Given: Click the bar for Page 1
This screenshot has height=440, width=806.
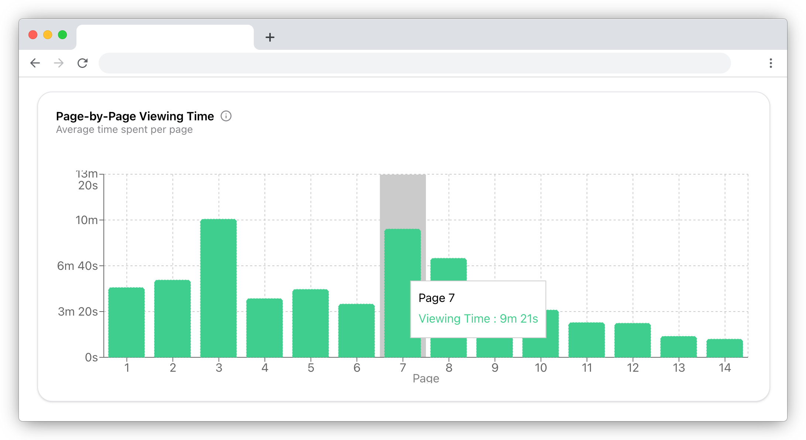Looking at the screenshot, I should tap(127, 322).
